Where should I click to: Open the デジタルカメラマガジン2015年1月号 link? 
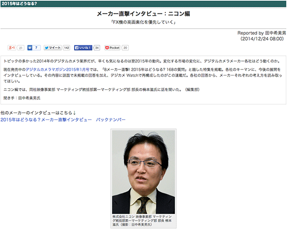tap(57, 69)
